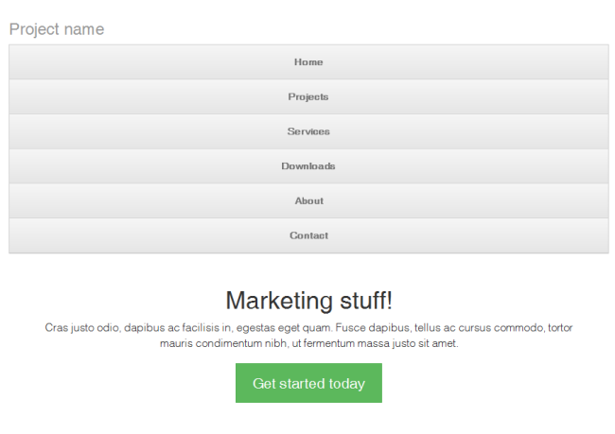This screenshot has width=615, height=434.
Task: Go to the Projects navigation item
Action: pos(308,97)
